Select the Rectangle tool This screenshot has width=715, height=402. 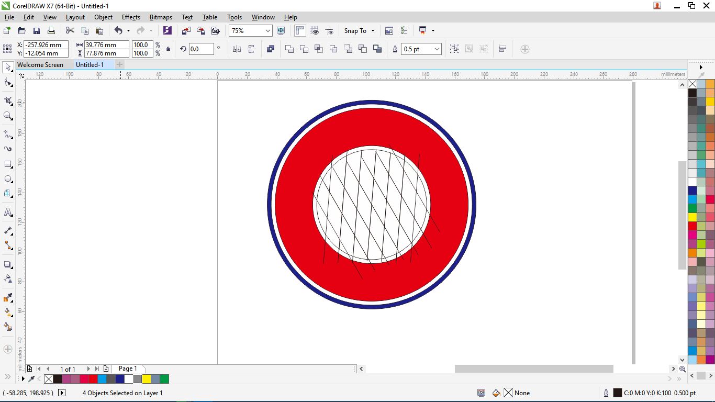[x=8, y=164]
